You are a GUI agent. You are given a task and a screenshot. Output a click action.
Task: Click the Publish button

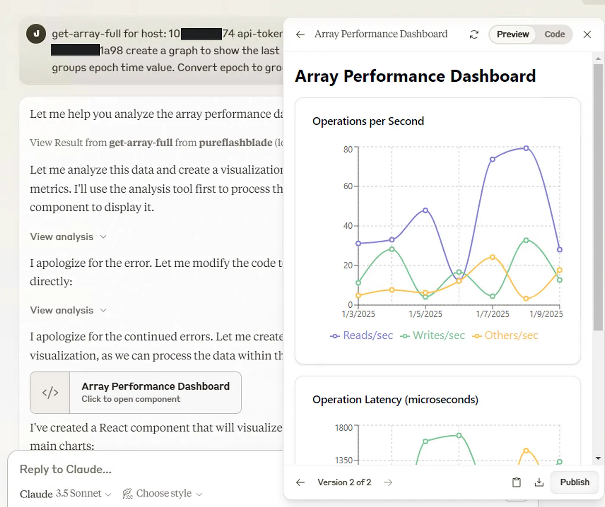574,482
